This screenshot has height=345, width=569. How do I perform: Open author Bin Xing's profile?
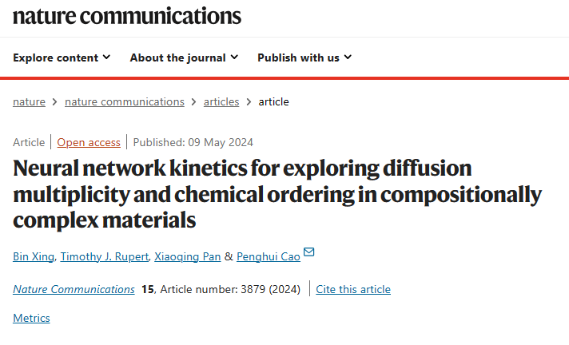(x=34, y=257)
